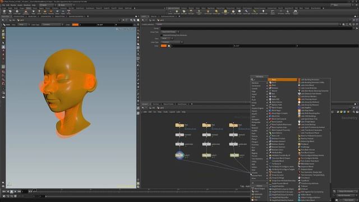Click the magnifier icon in the TAB menu search
359x202 pixels.
252,80
